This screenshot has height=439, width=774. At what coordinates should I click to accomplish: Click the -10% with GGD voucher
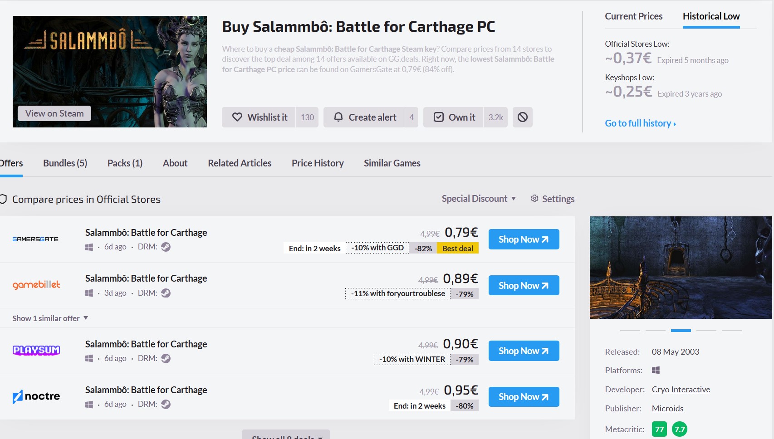[x=377, y=248]
